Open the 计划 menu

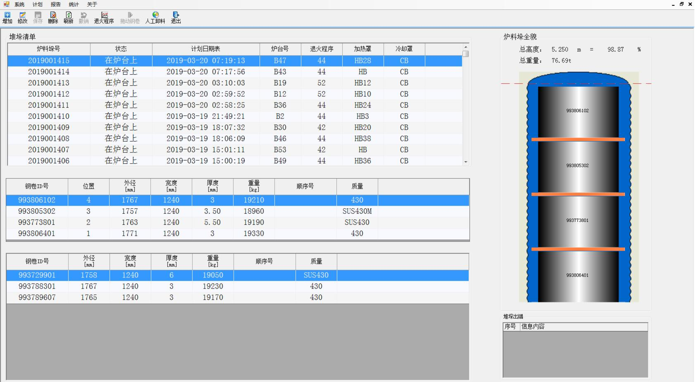37,4
